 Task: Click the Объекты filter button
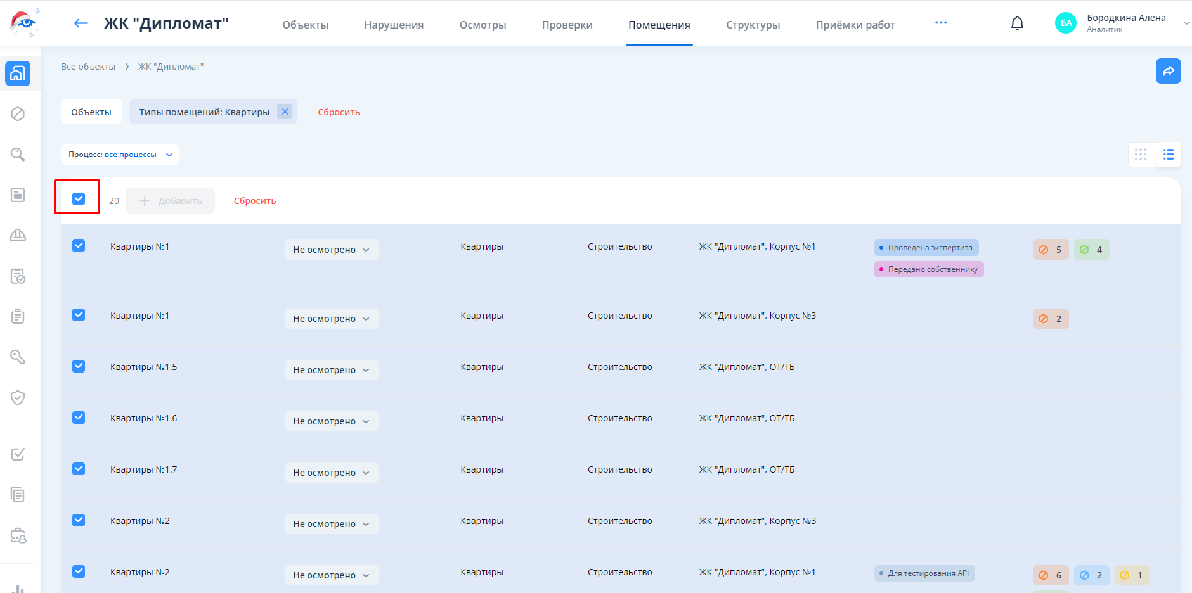pyautogui.click(x=91, y=112)
